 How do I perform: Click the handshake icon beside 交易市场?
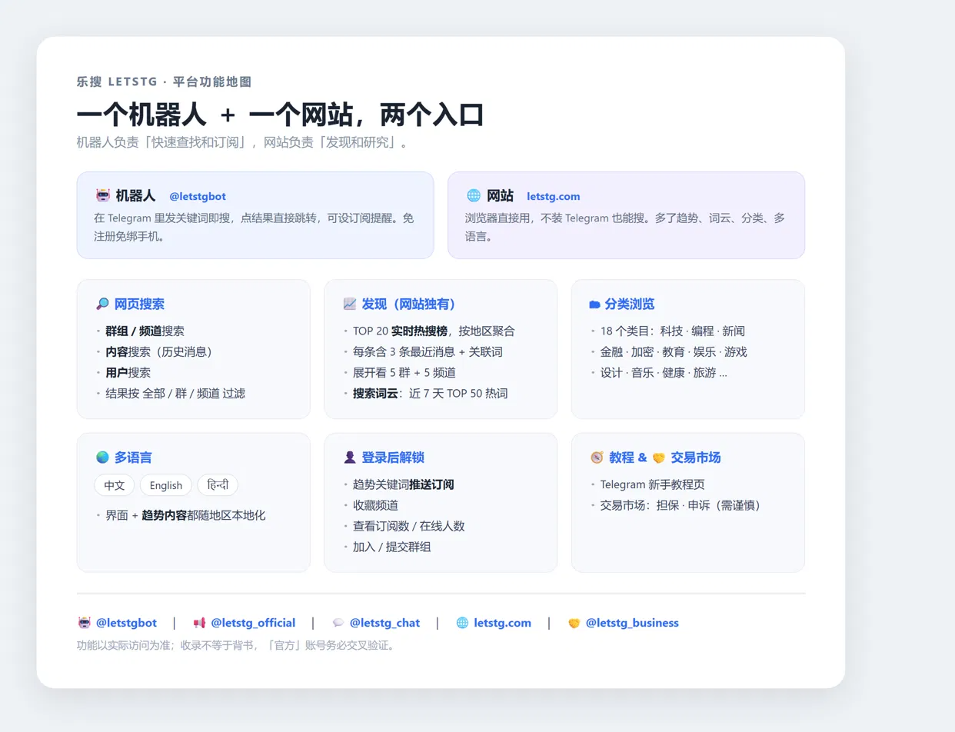(x=658, y=457)
